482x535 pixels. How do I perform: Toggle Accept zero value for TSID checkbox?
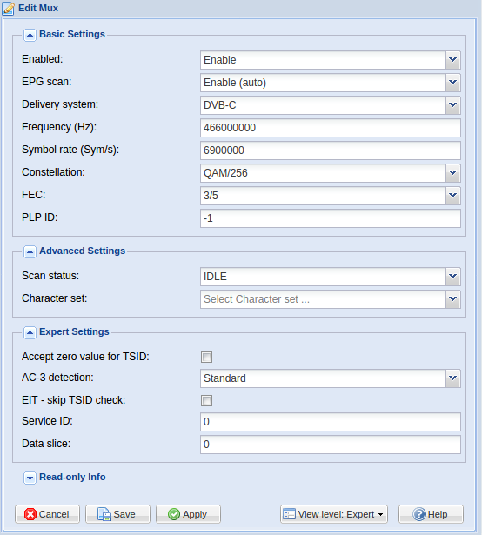coord(206,357)
